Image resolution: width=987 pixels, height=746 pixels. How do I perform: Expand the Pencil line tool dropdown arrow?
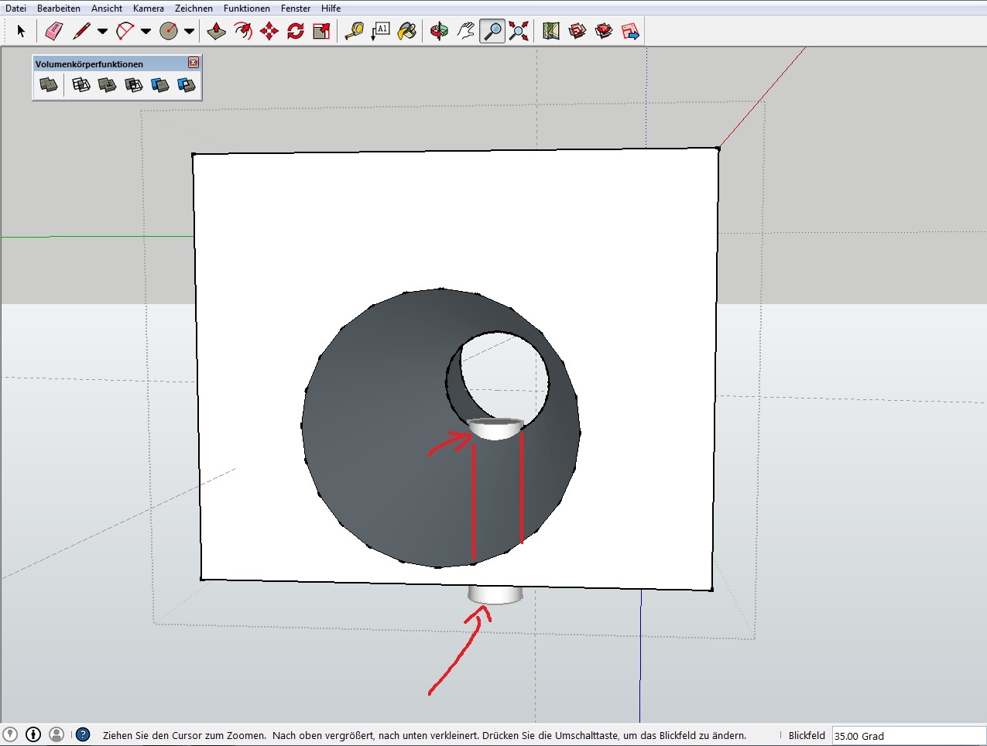[x=102, y=32]
